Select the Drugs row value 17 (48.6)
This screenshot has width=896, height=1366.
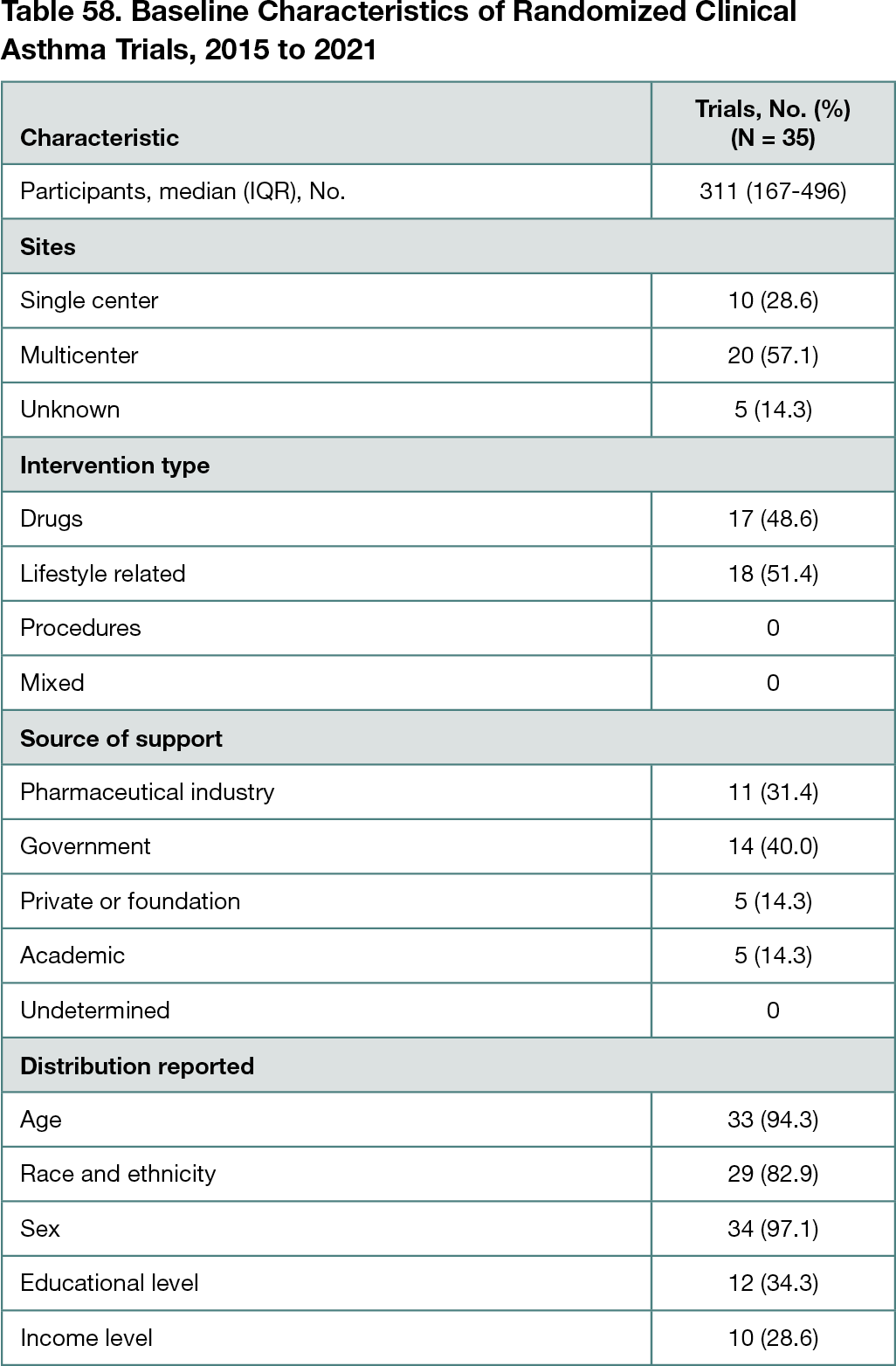(x=773, y=519)
